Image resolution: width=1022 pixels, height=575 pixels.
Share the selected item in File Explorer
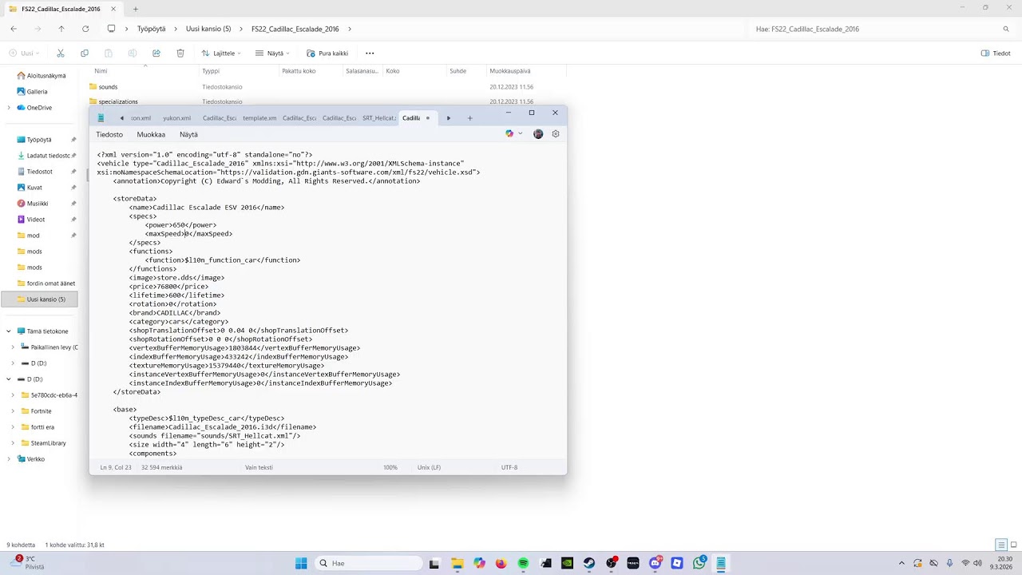tap(156, 54)
